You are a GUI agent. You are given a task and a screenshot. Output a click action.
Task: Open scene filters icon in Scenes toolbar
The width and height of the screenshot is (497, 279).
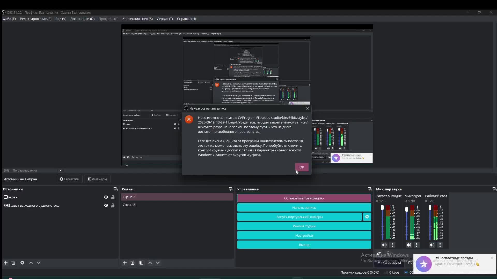pyautogui.click(x=141, y=263)
